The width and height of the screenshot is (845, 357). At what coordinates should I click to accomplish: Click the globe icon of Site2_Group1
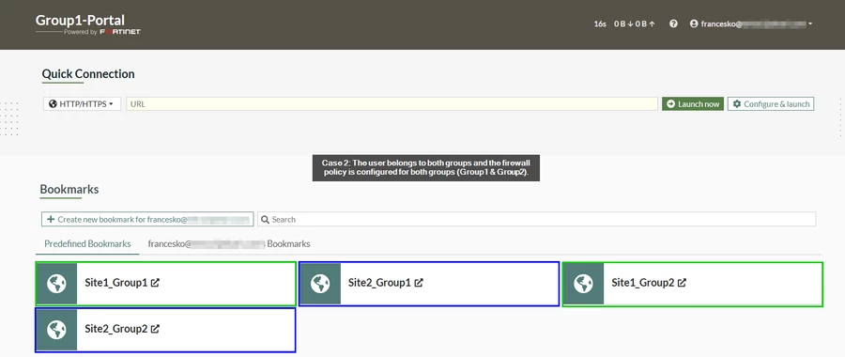point(320,284)
